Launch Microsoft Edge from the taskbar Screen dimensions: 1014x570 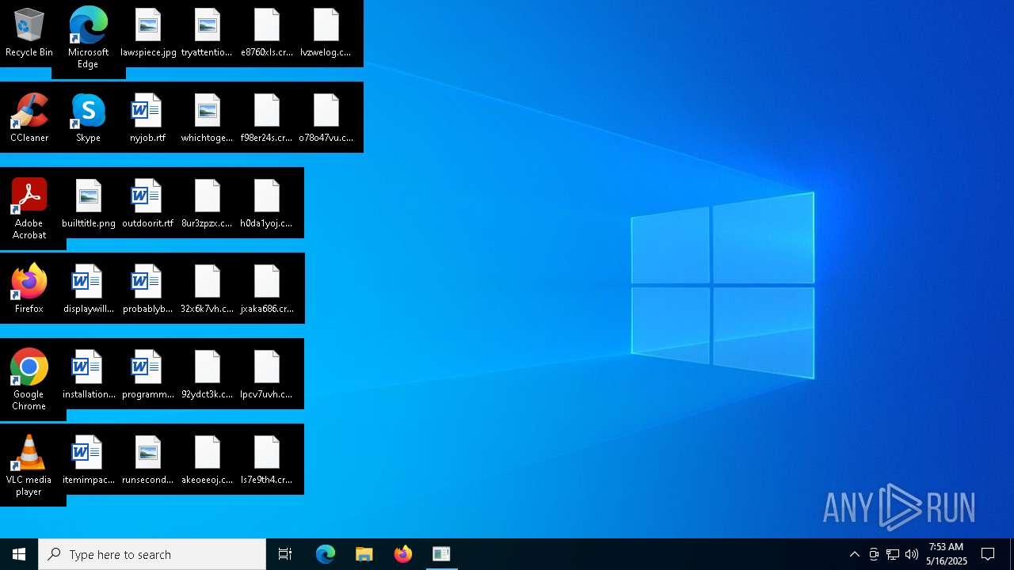pos(326,554)
